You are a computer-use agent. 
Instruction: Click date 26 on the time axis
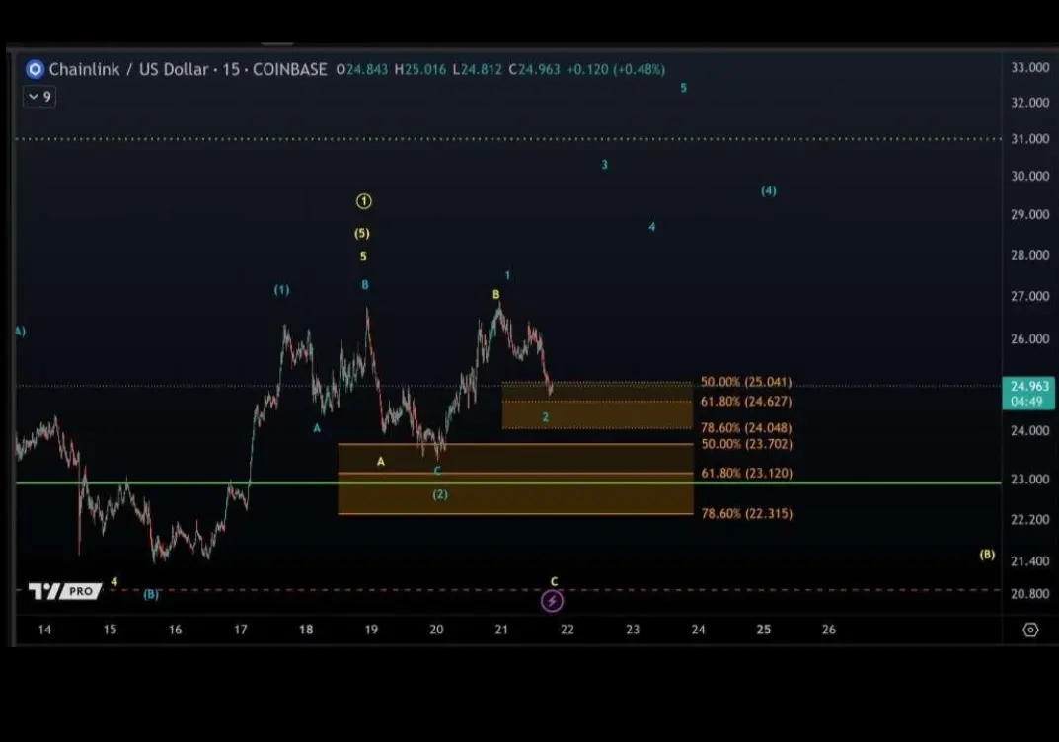829,630
